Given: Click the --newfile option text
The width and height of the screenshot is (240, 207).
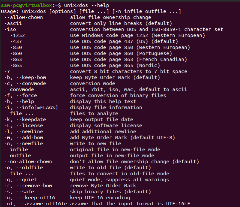Looking at the screenshot, I should click(x=29, y=144).
